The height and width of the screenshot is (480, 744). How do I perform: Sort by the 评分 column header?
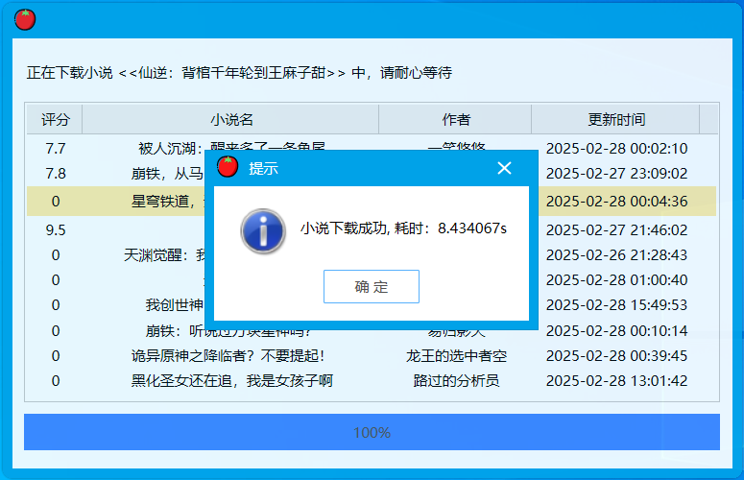(55, 119)
